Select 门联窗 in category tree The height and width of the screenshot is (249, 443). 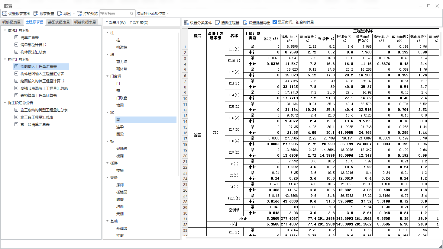coord(122,98)
